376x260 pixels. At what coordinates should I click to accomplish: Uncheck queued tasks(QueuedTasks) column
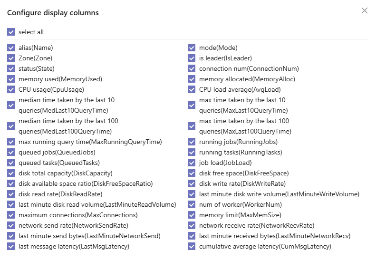pos(11,163)
